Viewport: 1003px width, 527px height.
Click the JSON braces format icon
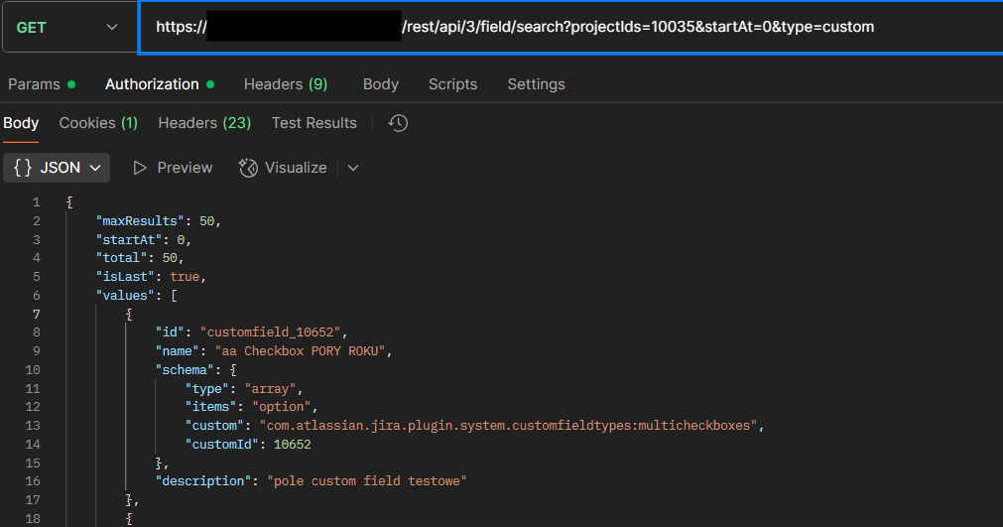coord(23,168)
